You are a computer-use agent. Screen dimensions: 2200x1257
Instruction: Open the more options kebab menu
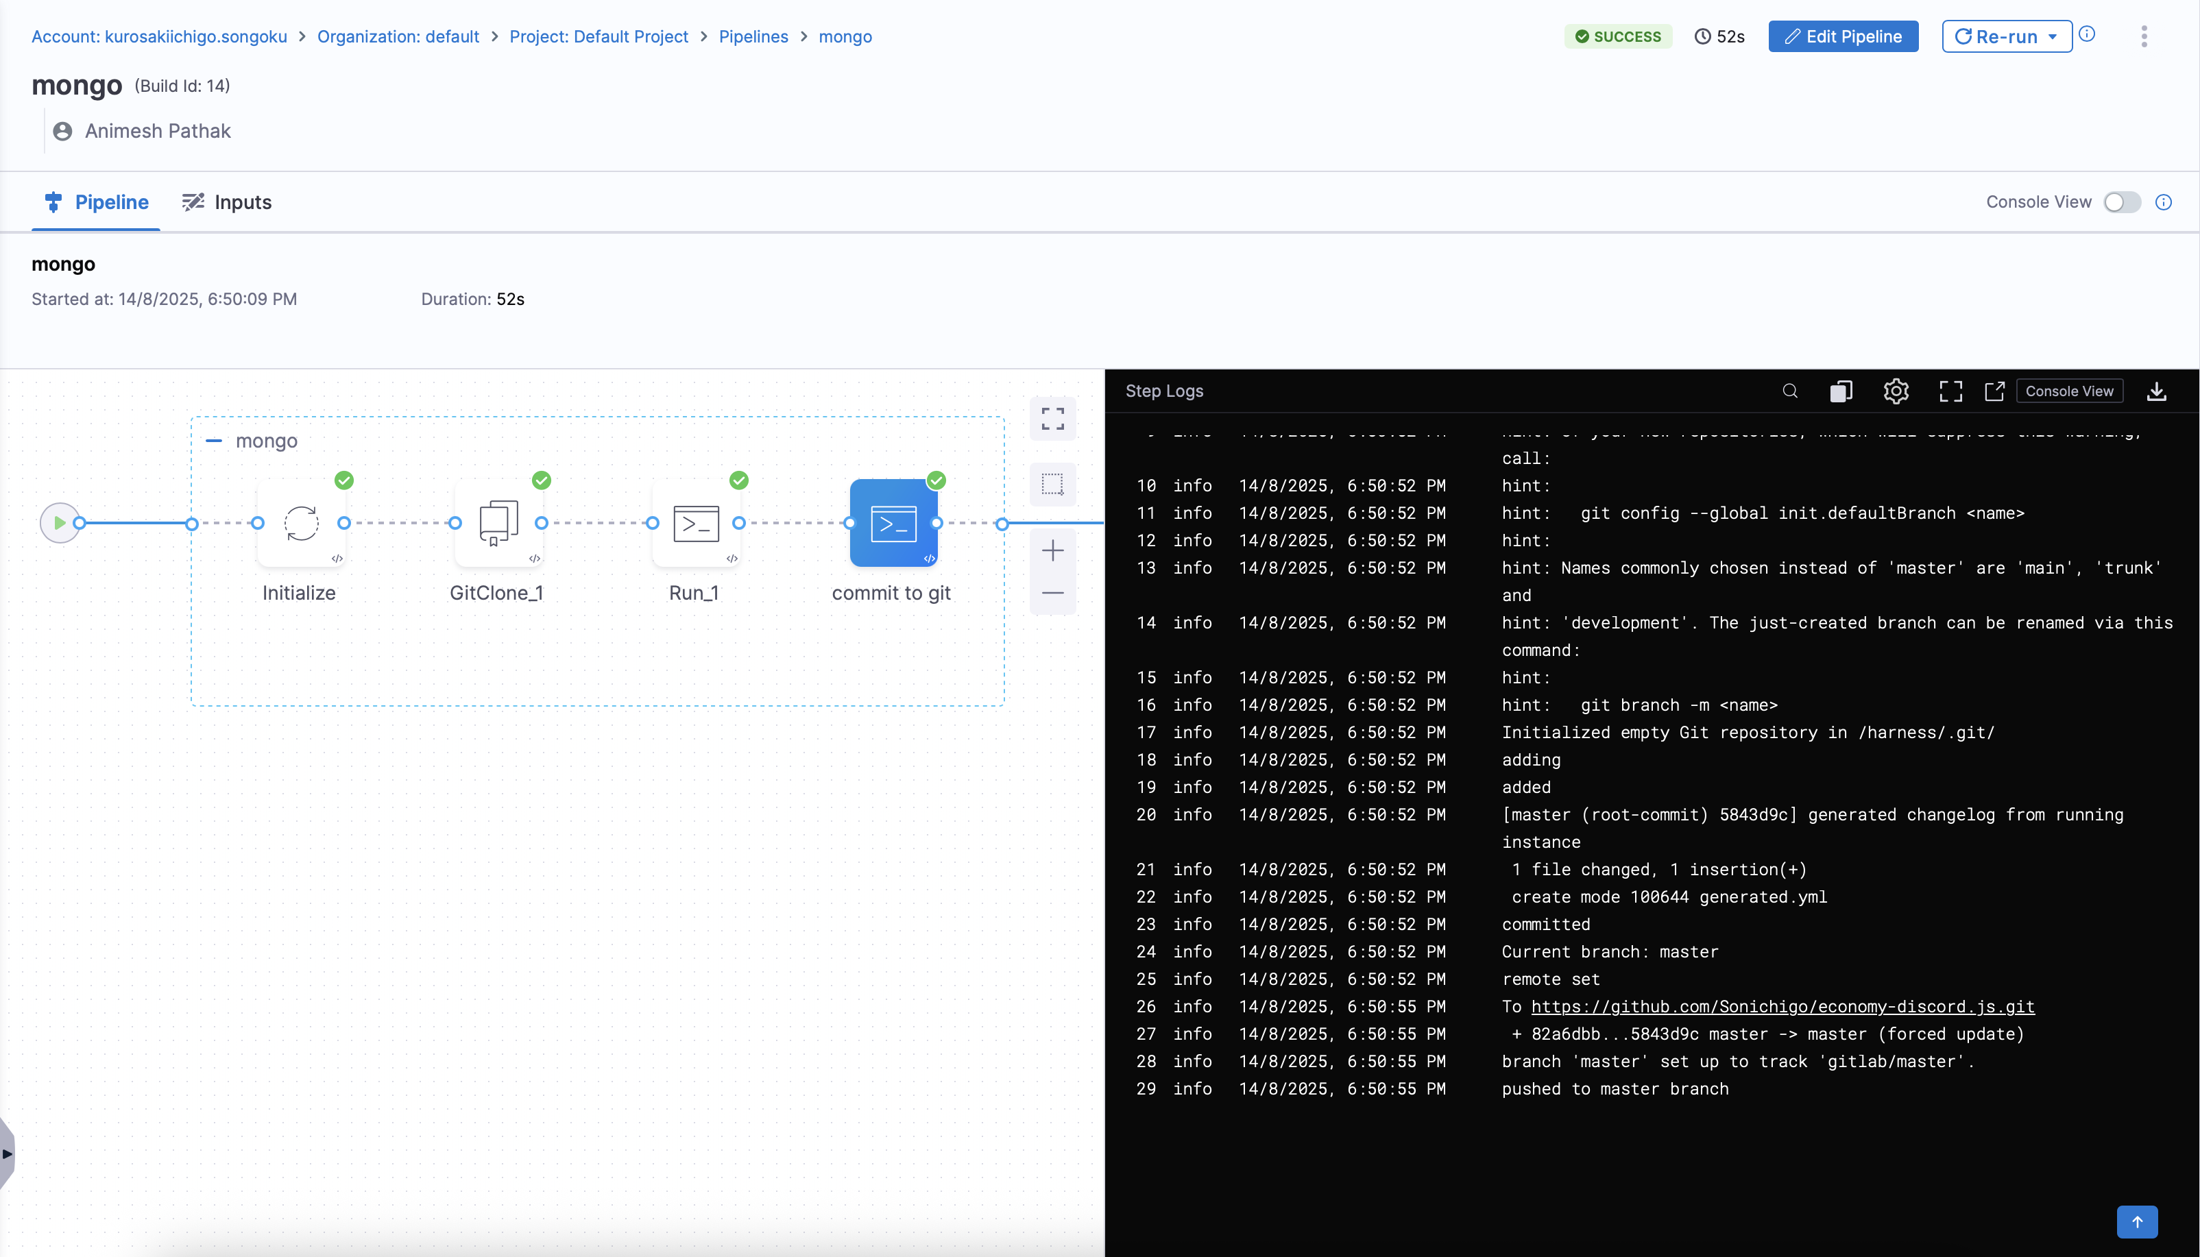point(2144,36)
